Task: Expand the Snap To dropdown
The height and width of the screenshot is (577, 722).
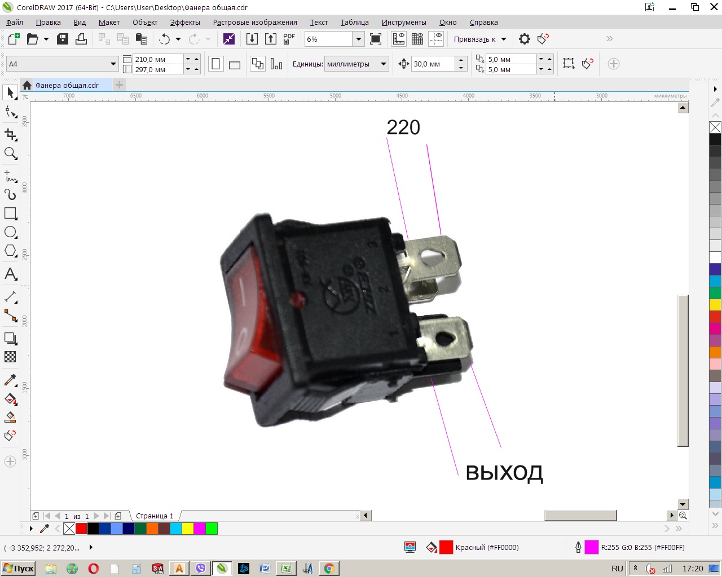Action: 504,39
